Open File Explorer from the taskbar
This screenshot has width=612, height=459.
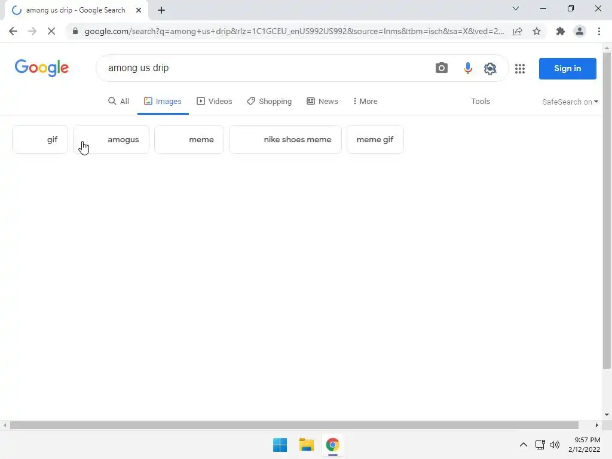click(x=307, y=445)
